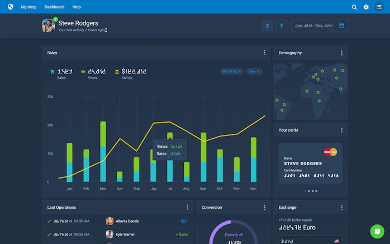Open the list menu icon at top right
This screenshot has width=390, height=244.
click(x=379, y=7)
